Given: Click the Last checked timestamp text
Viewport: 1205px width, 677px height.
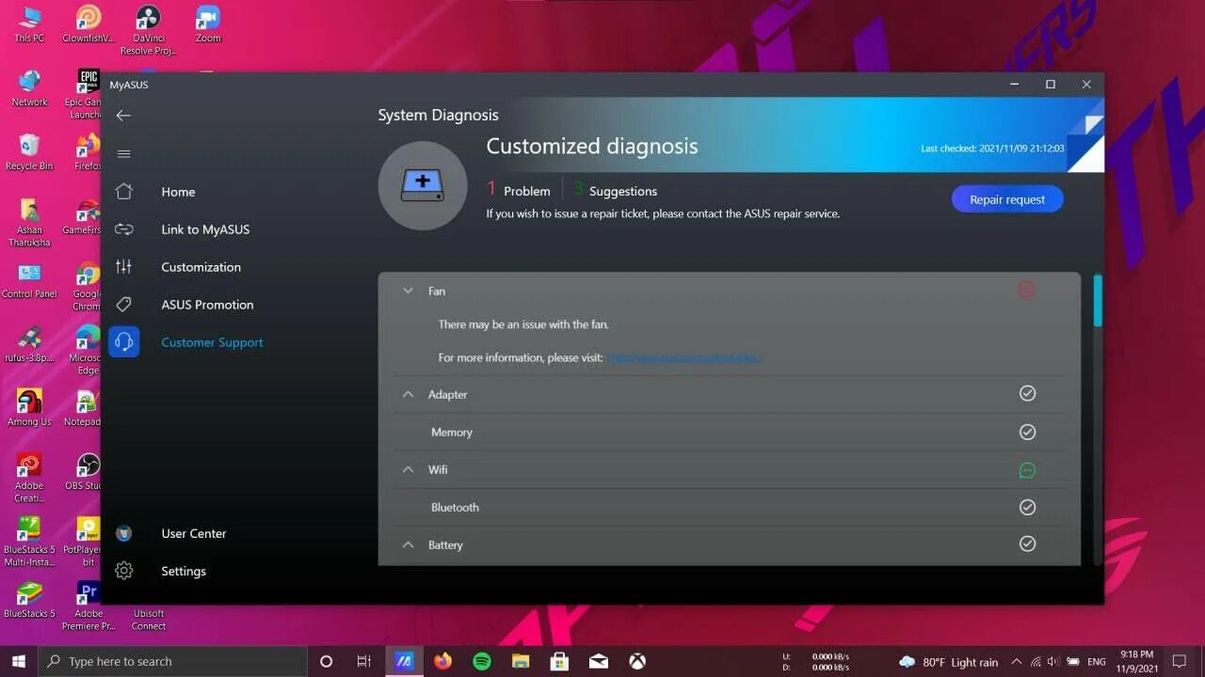Looking at the screenshot, I should point(992,149).
